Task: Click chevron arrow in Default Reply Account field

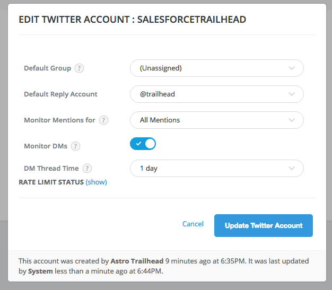Action: (292, 94)
